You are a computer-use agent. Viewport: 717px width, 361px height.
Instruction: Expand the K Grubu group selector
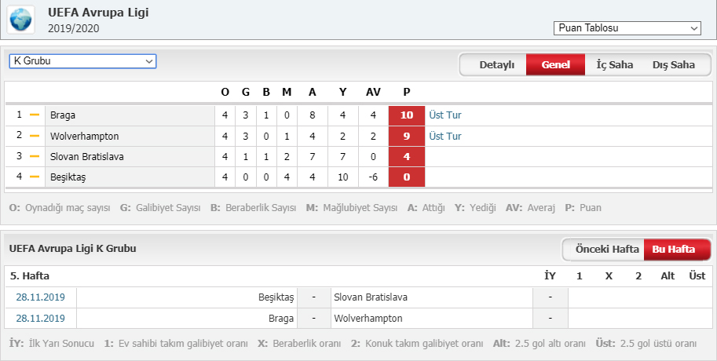pyautogui.click(x=82, y=60)
